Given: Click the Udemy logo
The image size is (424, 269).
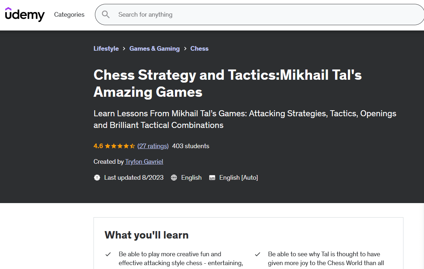Looking at the screenshot, I should pyautogui.click(x=25, y=15).
